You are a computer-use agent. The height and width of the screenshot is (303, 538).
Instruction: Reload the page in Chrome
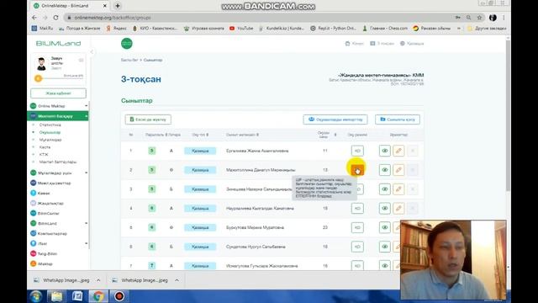click(x=55, y=18)
